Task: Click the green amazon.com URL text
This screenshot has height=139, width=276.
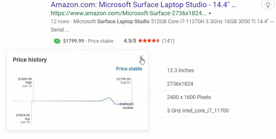Action: coord(128,14)
